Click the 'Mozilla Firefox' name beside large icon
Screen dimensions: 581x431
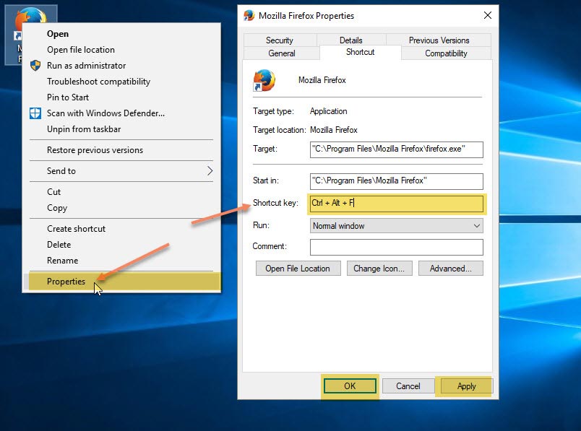(x=322, y=80)
